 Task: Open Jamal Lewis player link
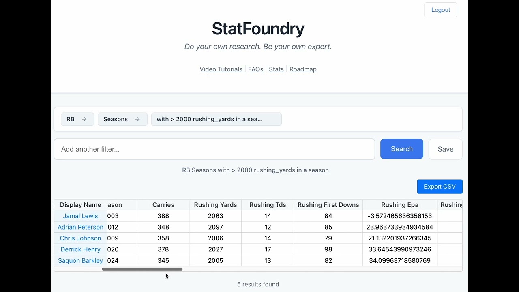(80, 216)
